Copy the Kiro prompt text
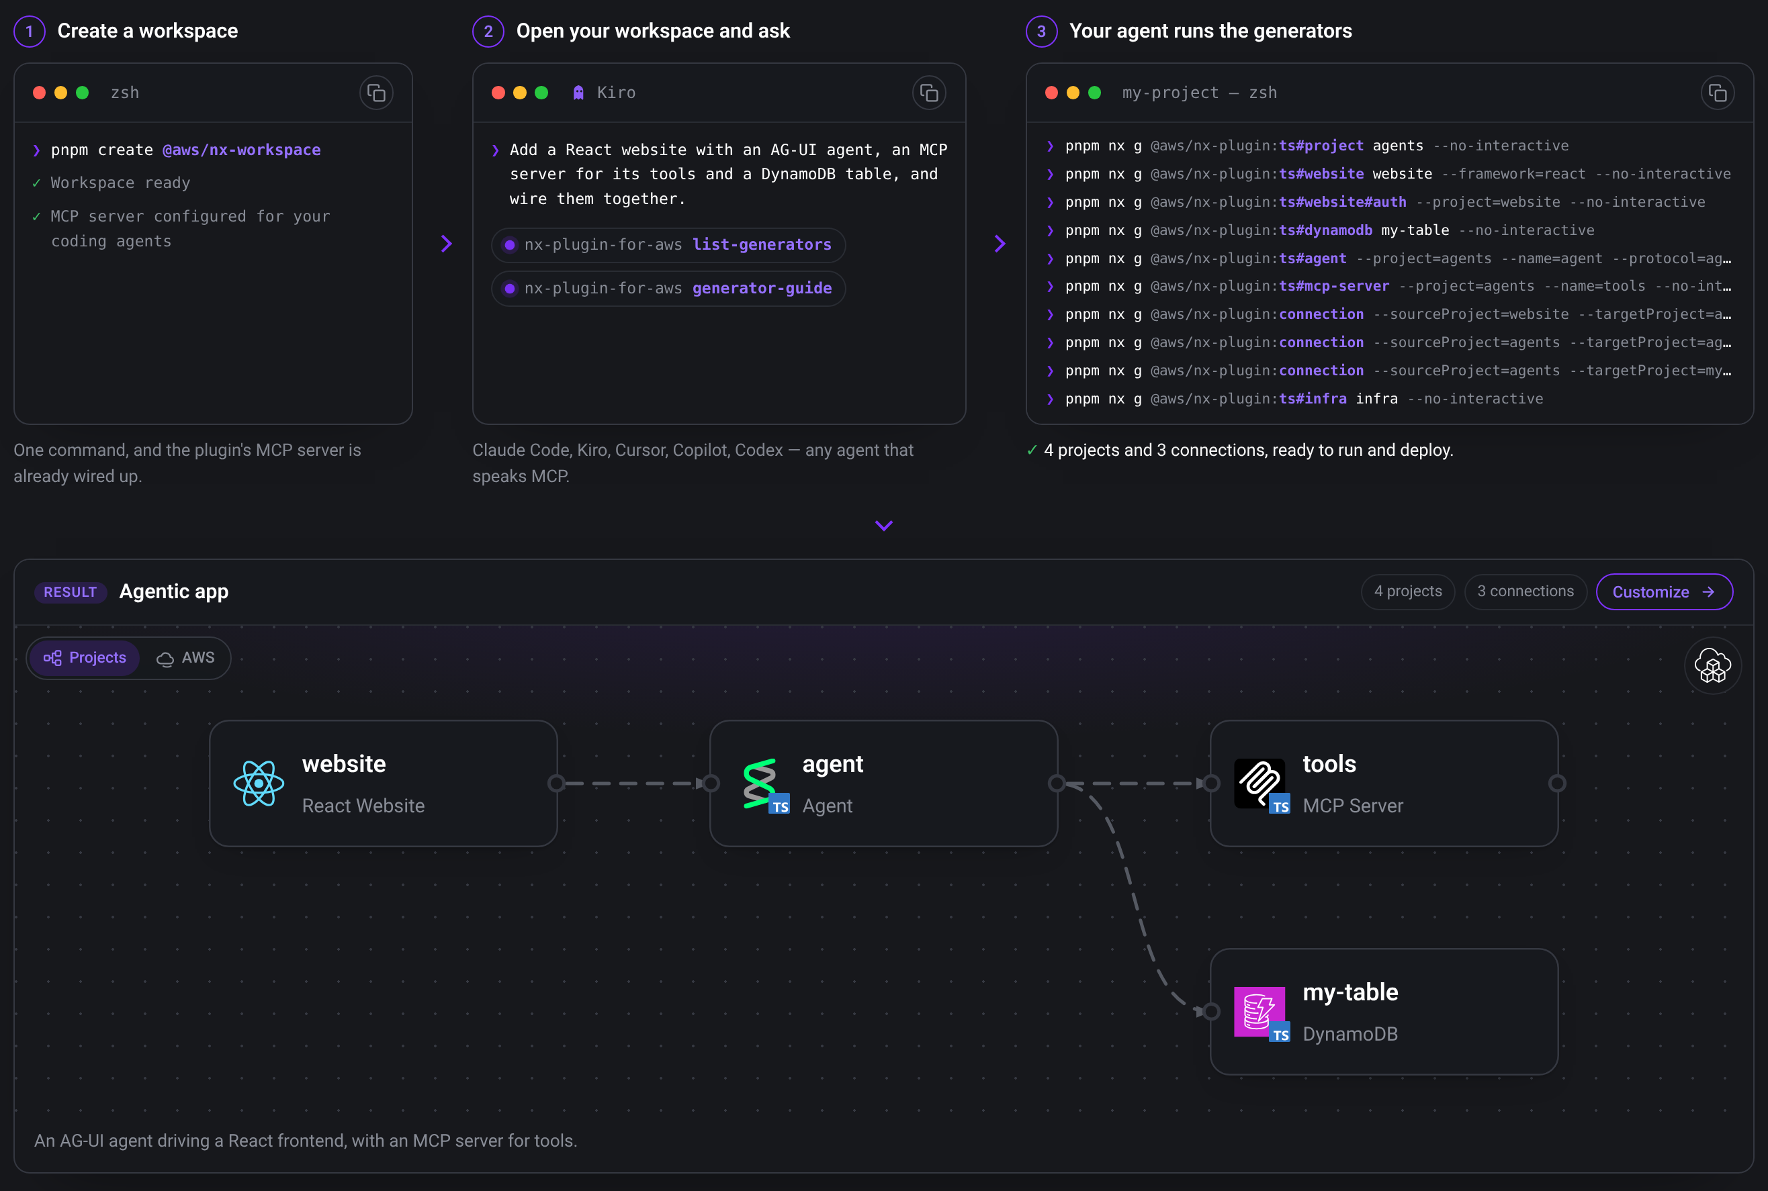Image resolution: width=1768 pixels, height=1191 pixels. click(928, 93)
